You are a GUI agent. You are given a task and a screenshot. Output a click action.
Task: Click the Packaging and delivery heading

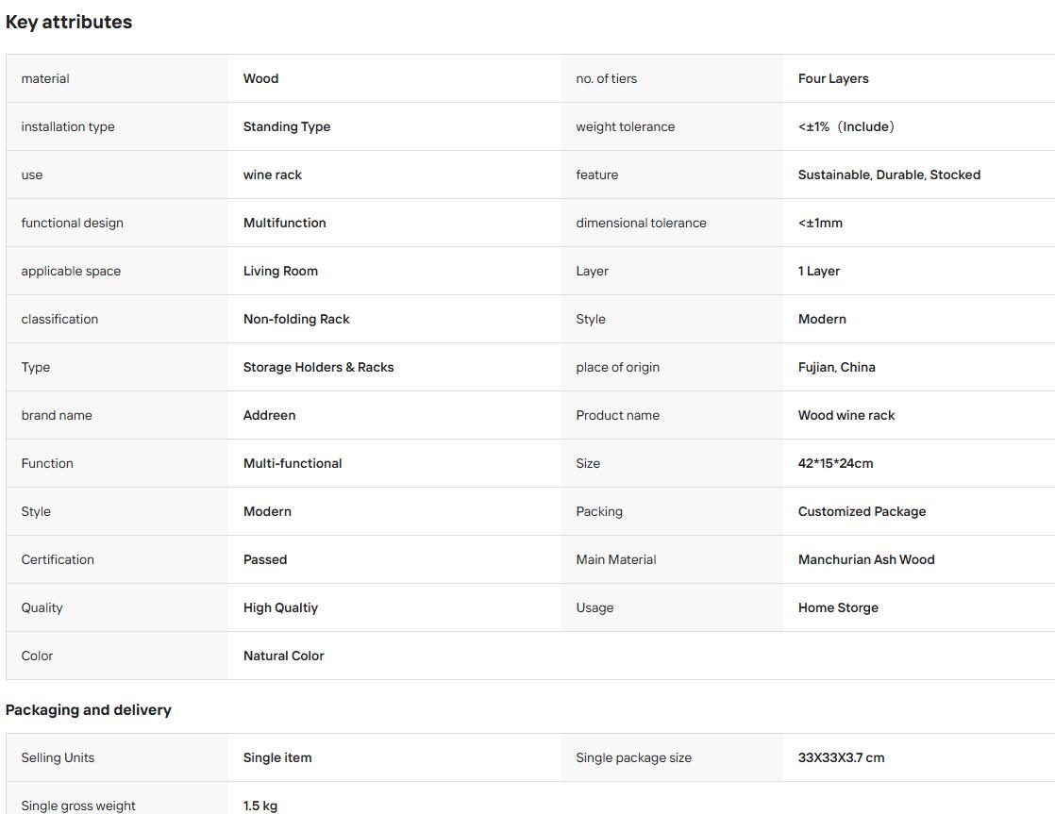pos(88,710)
